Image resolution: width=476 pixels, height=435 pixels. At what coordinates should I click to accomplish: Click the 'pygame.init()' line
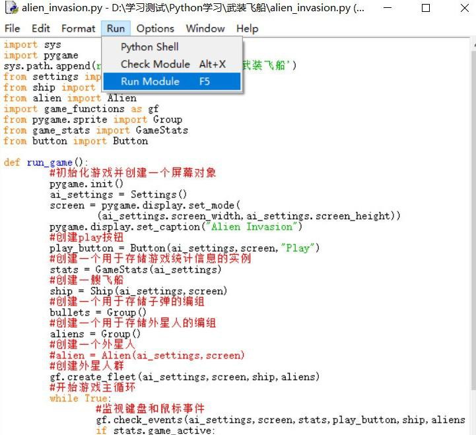click(x=86, y=184)
